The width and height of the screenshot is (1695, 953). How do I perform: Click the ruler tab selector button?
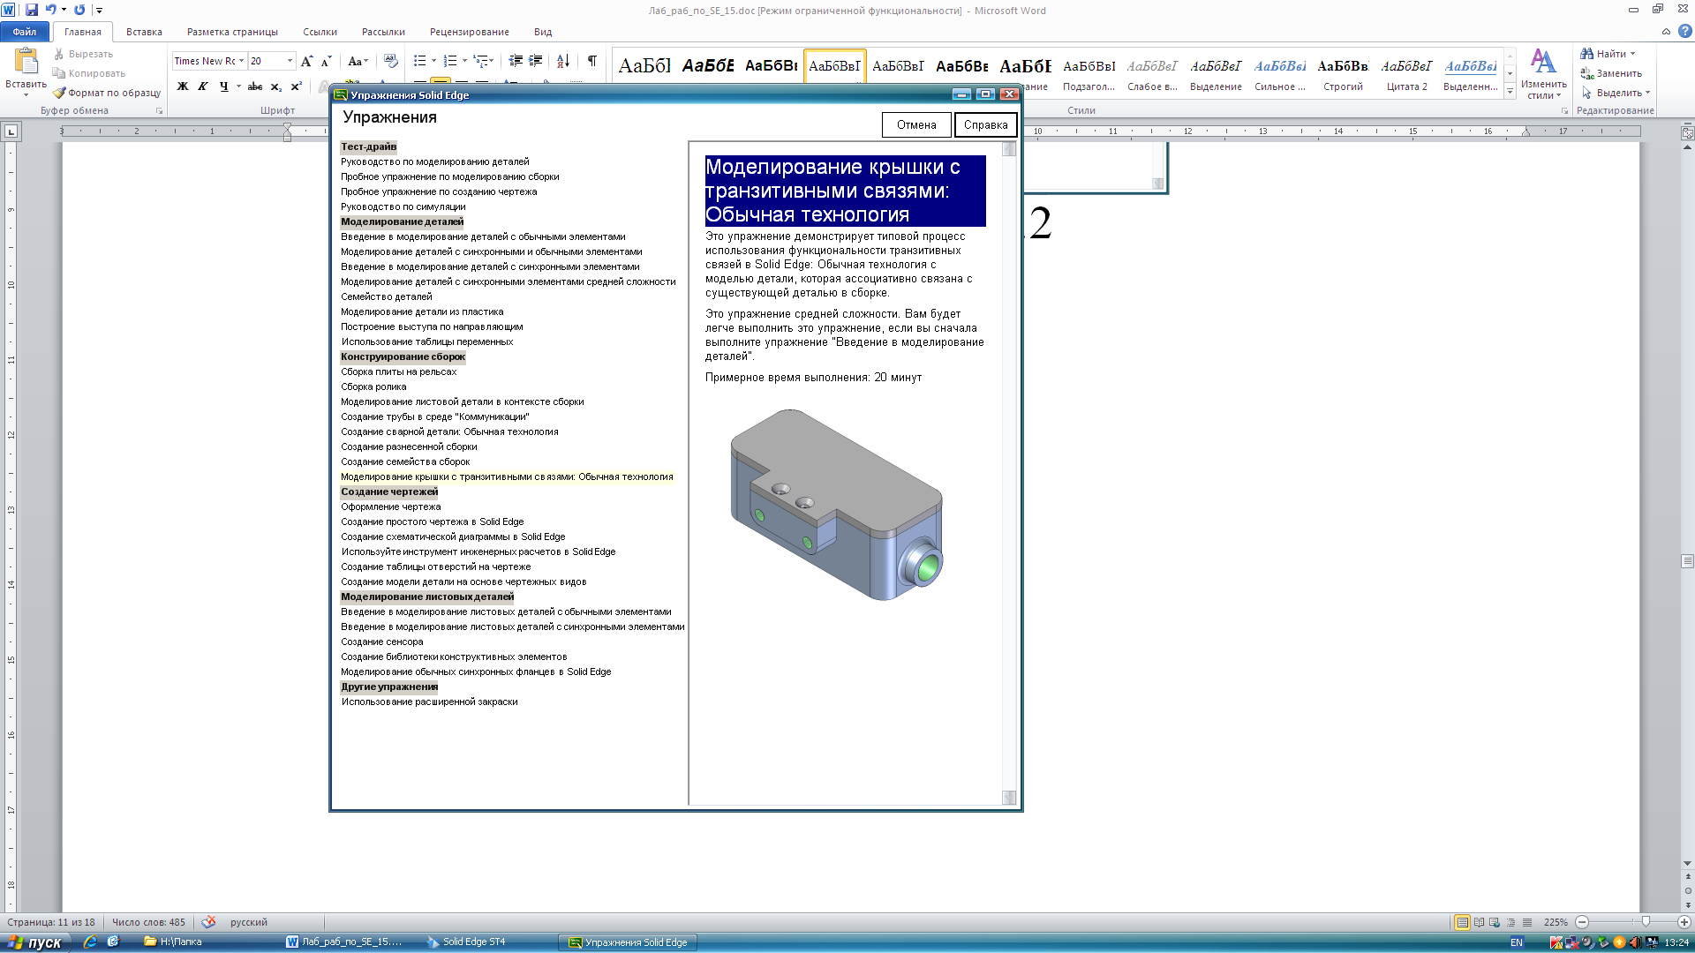pyautogui.click(x=11, y=131)
